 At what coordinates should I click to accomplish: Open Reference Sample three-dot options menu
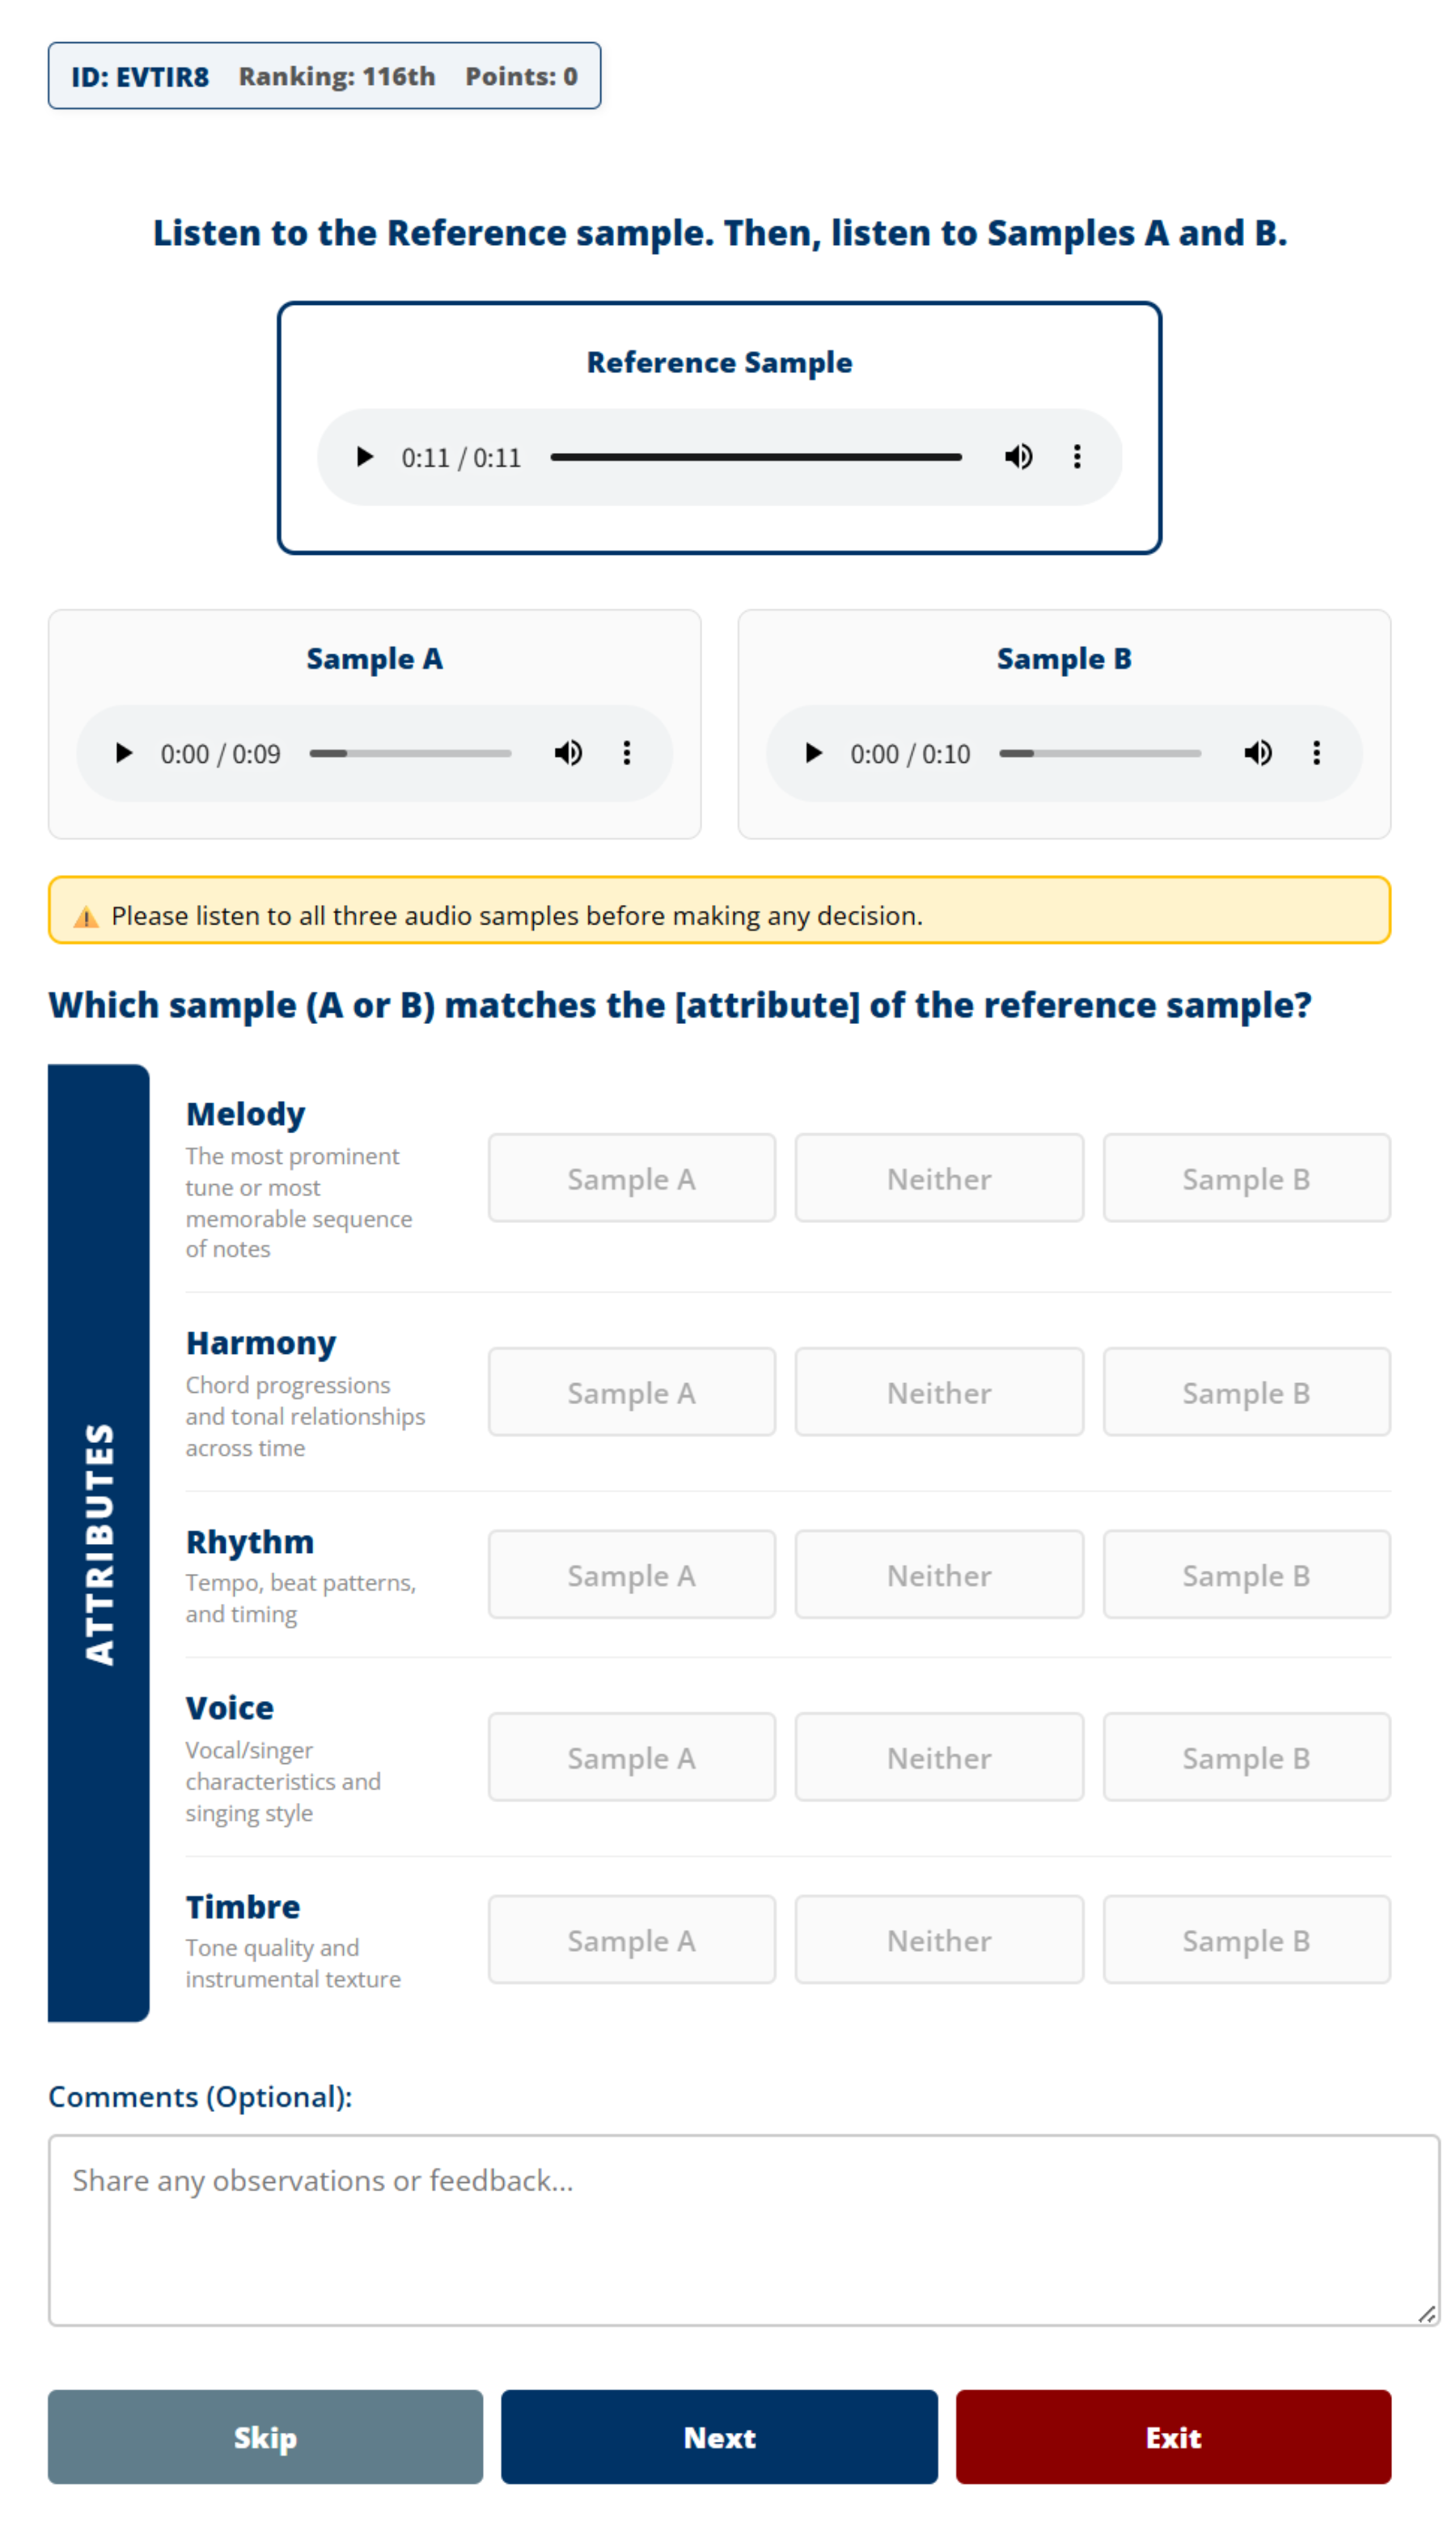point(1077,458)
